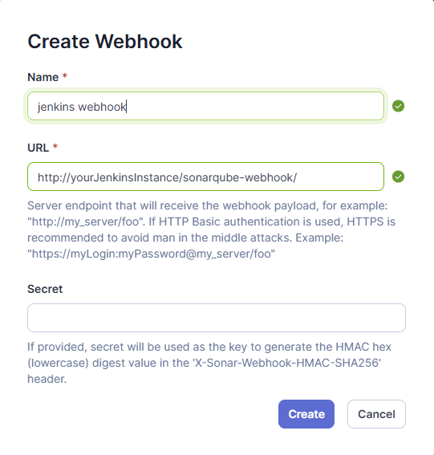Place cursor in 'jenkins webhook' text
Screen dimensions: 434x455
click(82, 107)
